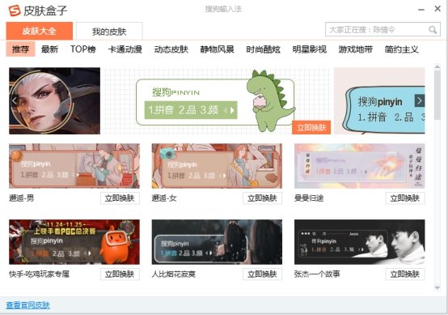448x315 pixels.
Task: Open the 游戏地带 category
Action: tap(356, 49)
